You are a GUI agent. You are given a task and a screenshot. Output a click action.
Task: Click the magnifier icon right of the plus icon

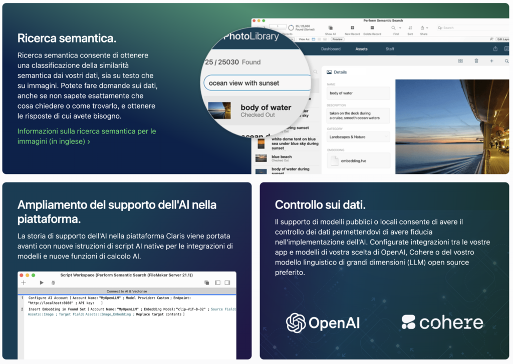[x=506, y=61]
